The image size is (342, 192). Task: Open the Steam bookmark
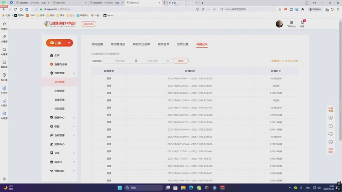click(109, 15)
